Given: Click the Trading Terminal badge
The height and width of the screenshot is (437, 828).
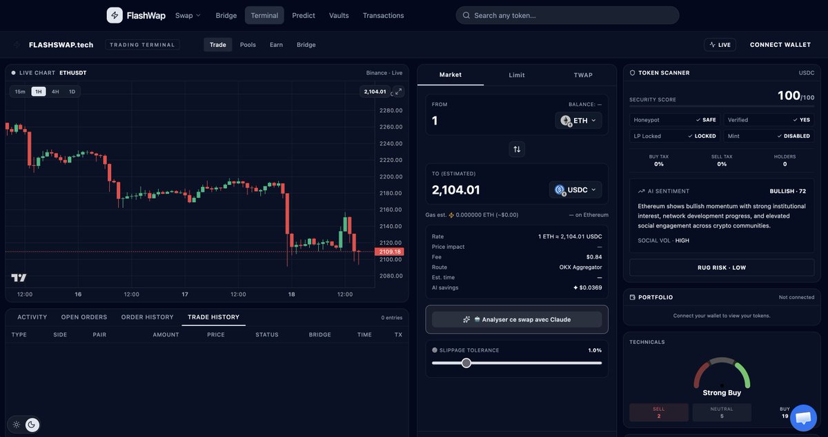Looking at the screenshot, I should tap(143, 45).
